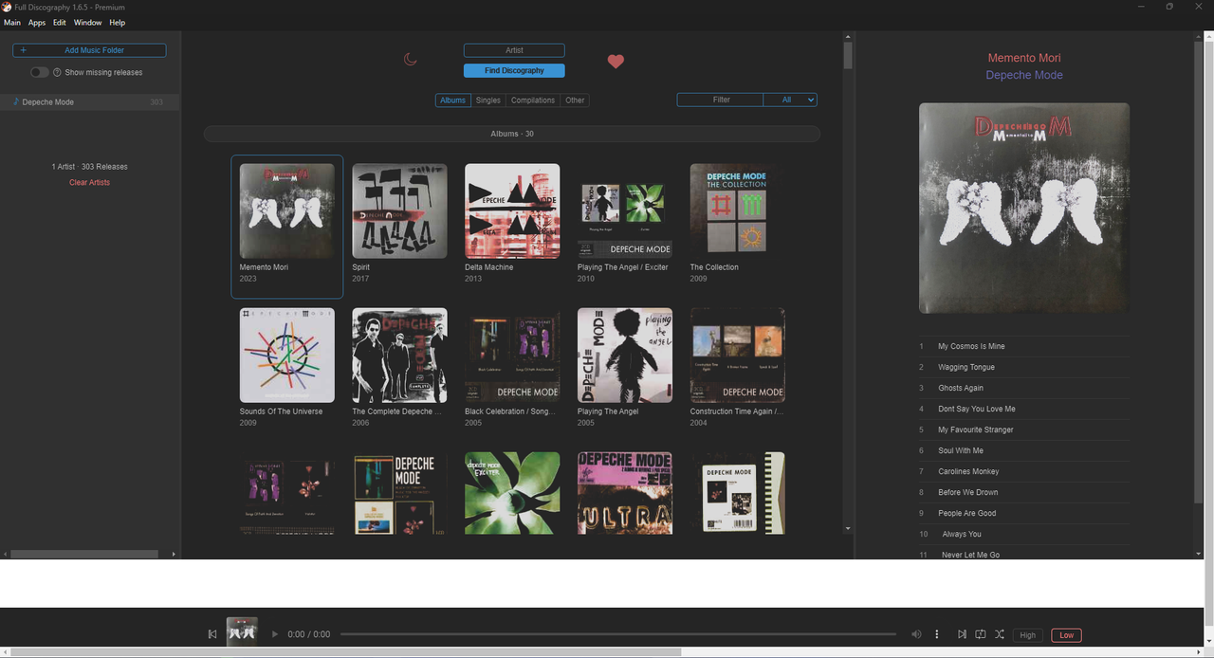
Task: Click the album list vertical scrollbar
Action: pos(848,55)
